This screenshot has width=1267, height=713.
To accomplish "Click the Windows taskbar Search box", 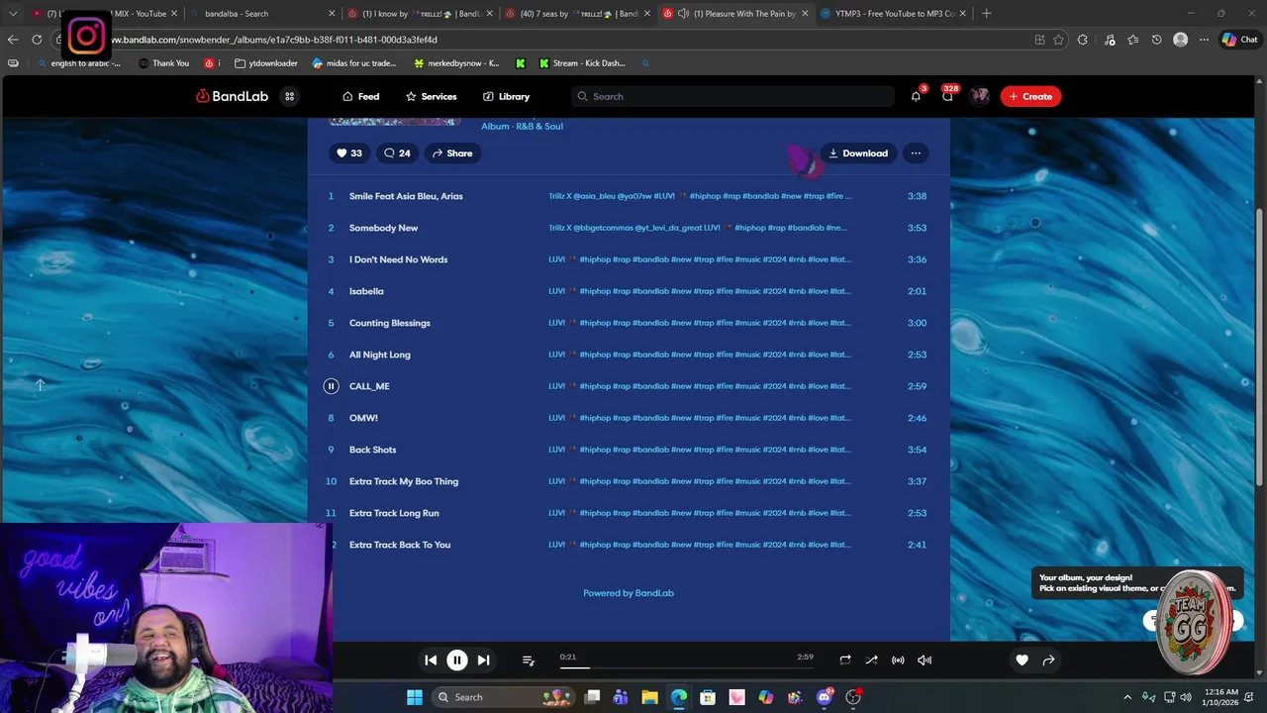I will pyautogui.click(x=505, y=697).
